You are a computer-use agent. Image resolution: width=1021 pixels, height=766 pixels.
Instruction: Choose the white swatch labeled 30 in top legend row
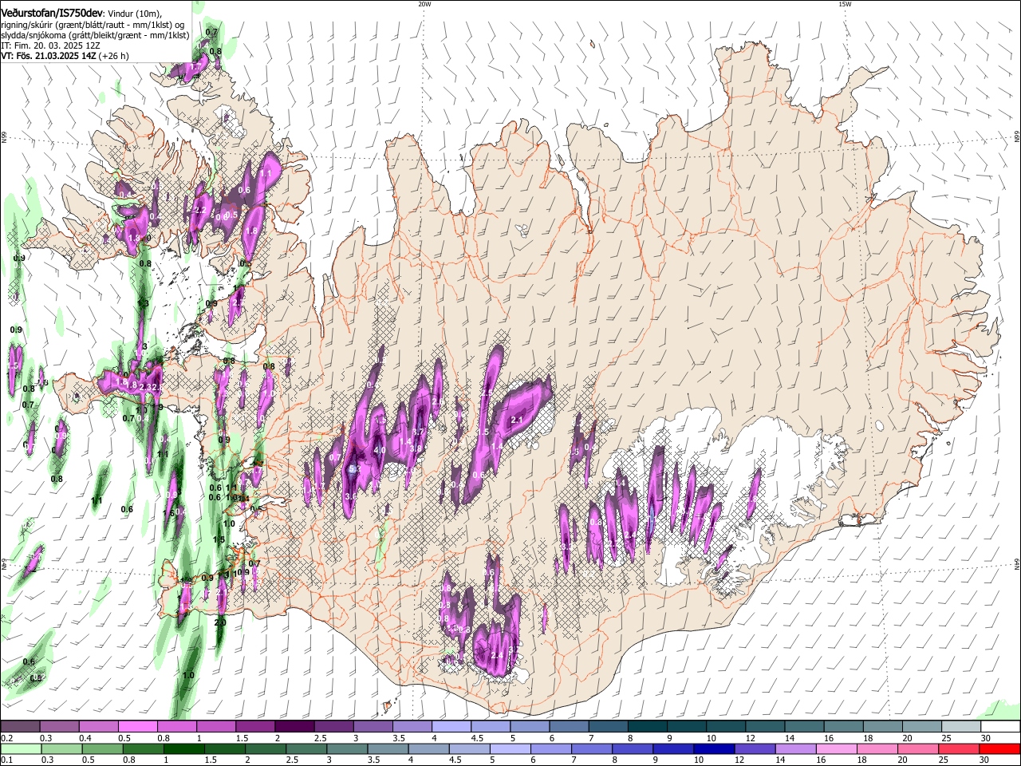[x=1000, y=727]
